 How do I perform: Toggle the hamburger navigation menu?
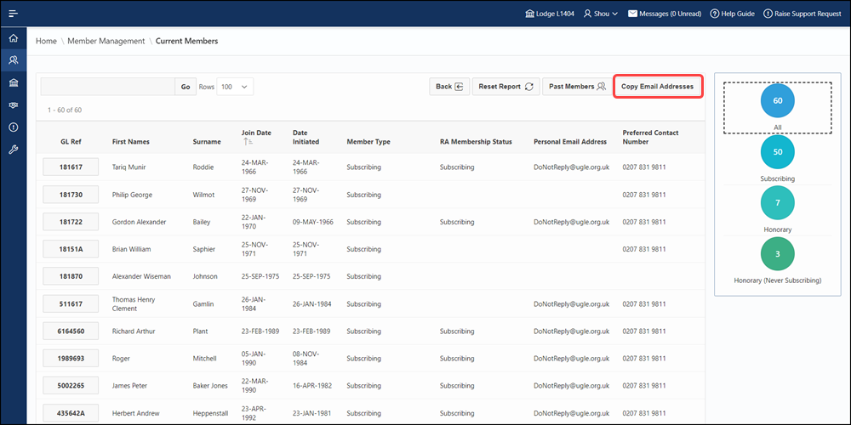point(13,14)
